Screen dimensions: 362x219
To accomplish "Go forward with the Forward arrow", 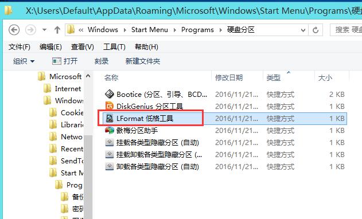I will coord(30,30).
